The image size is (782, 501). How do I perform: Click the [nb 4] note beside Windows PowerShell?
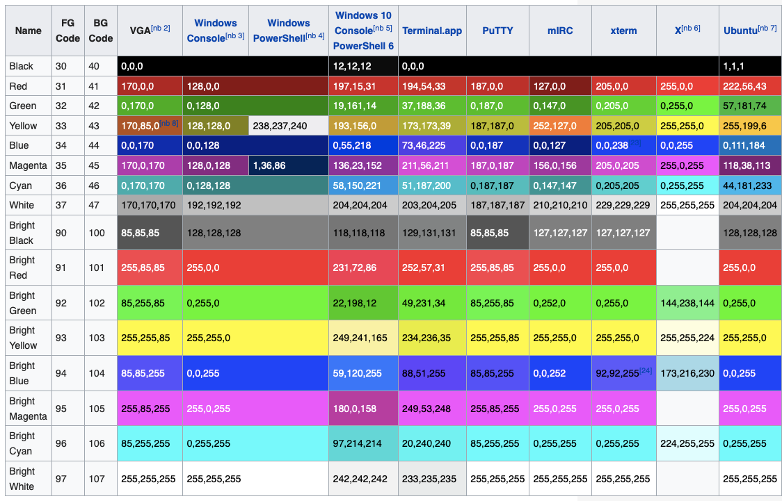click(x=314, y=35)
